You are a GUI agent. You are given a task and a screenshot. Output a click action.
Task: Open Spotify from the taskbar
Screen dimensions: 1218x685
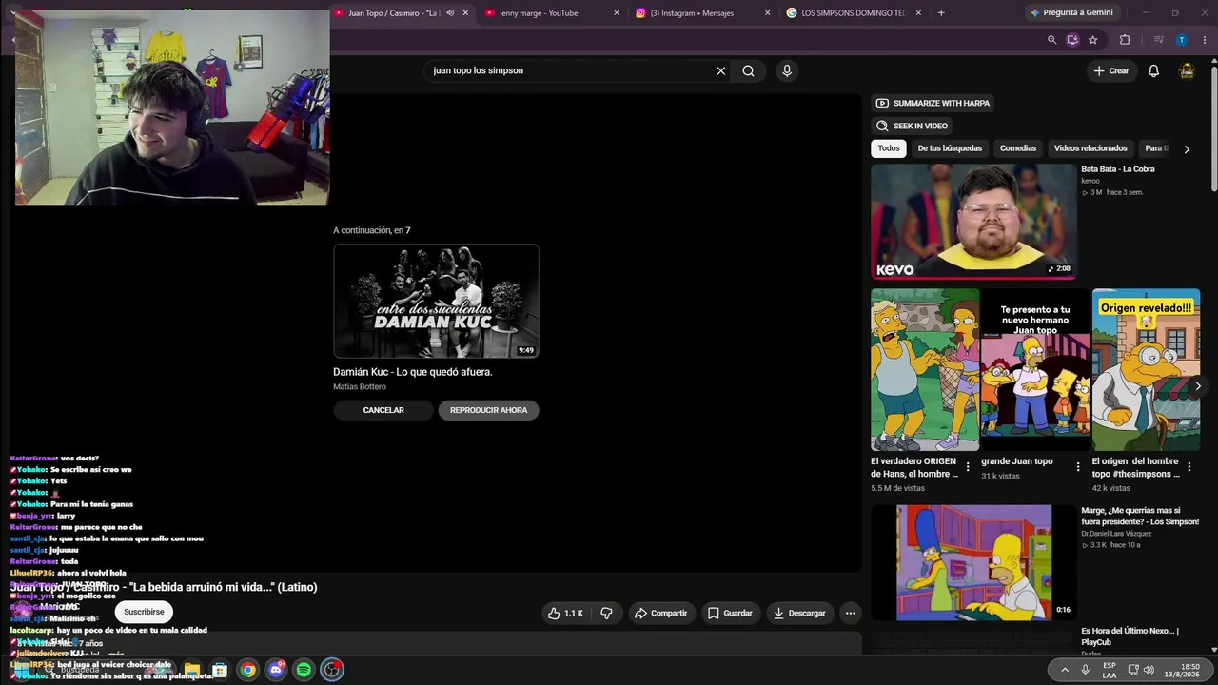point(304,670)
